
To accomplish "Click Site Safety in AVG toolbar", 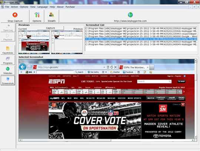I will point(93,72).
